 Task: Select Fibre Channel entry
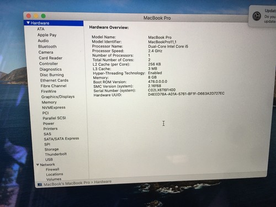(x=54, y=86)
